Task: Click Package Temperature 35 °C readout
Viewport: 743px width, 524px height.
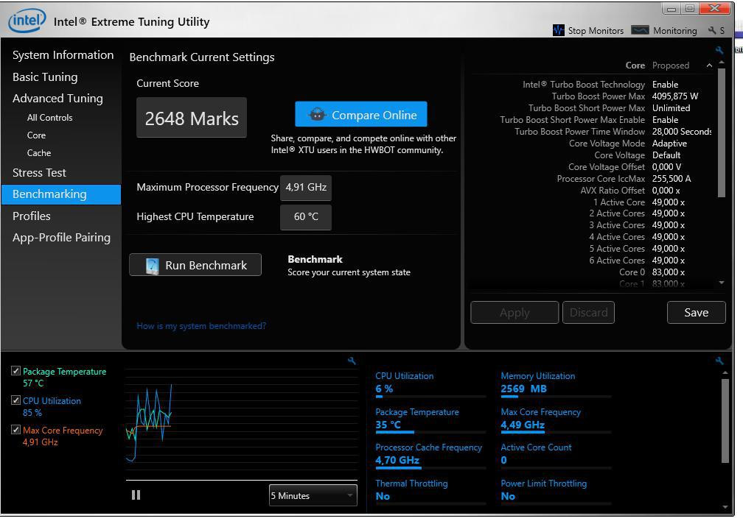Action: pyautogui.click(x=388, y=425)
